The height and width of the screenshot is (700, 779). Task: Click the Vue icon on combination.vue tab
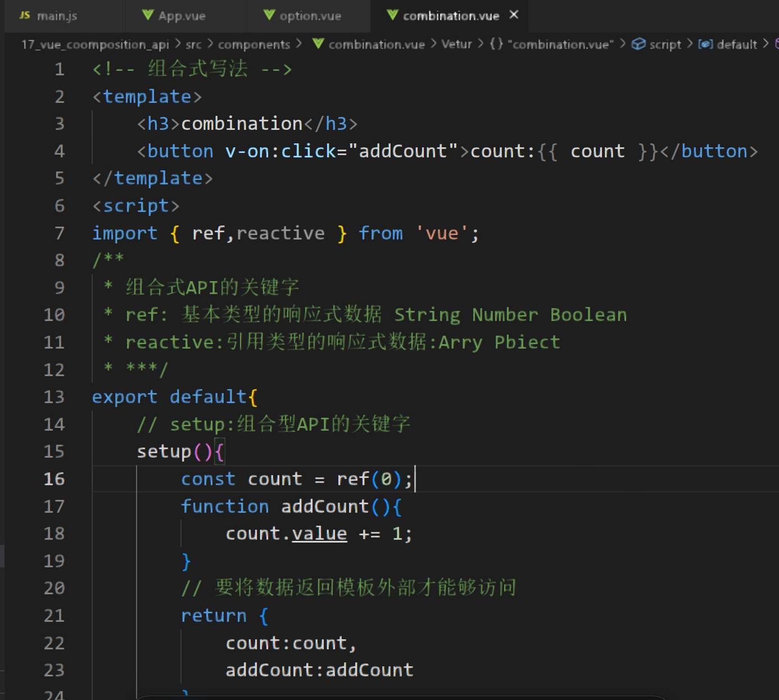[x=392, y=15]
